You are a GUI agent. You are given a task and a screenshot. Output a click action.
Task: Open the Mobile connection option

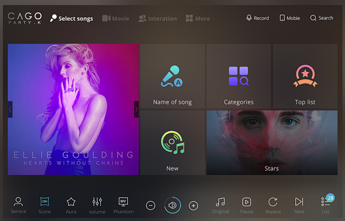[289, 18]
